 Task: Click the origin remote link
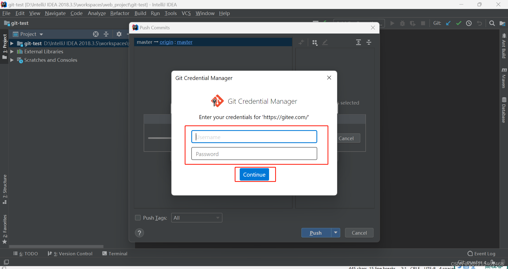pyautogui.click(x=166, y=42)
